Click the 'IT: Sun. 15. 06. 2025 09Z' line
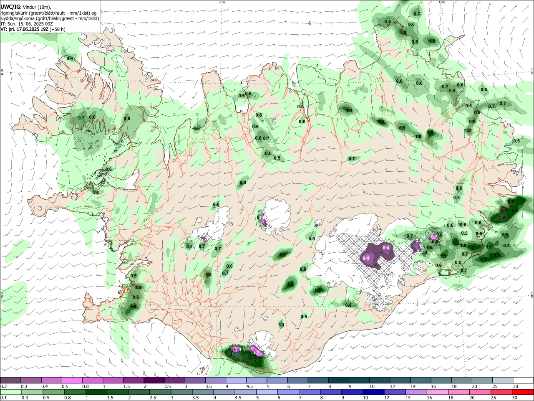534x401 pixels. point(27,24)
